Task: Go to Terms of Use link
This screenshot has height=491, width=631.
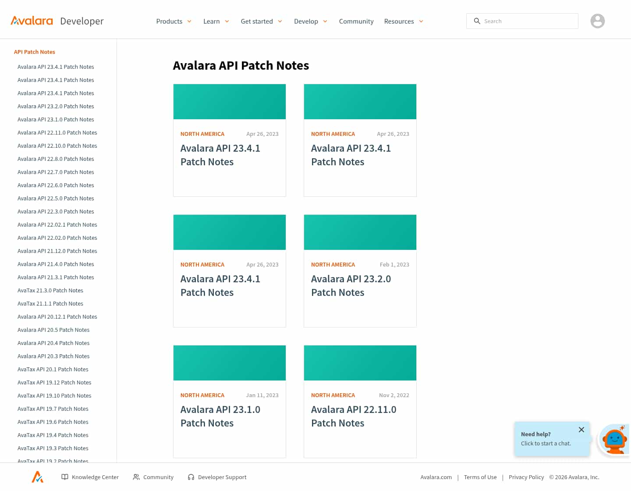Action: coord(480,477)
